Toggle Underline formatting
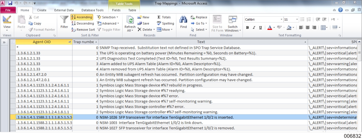This screenshot has width=362, height=139. tap(260, 28)
